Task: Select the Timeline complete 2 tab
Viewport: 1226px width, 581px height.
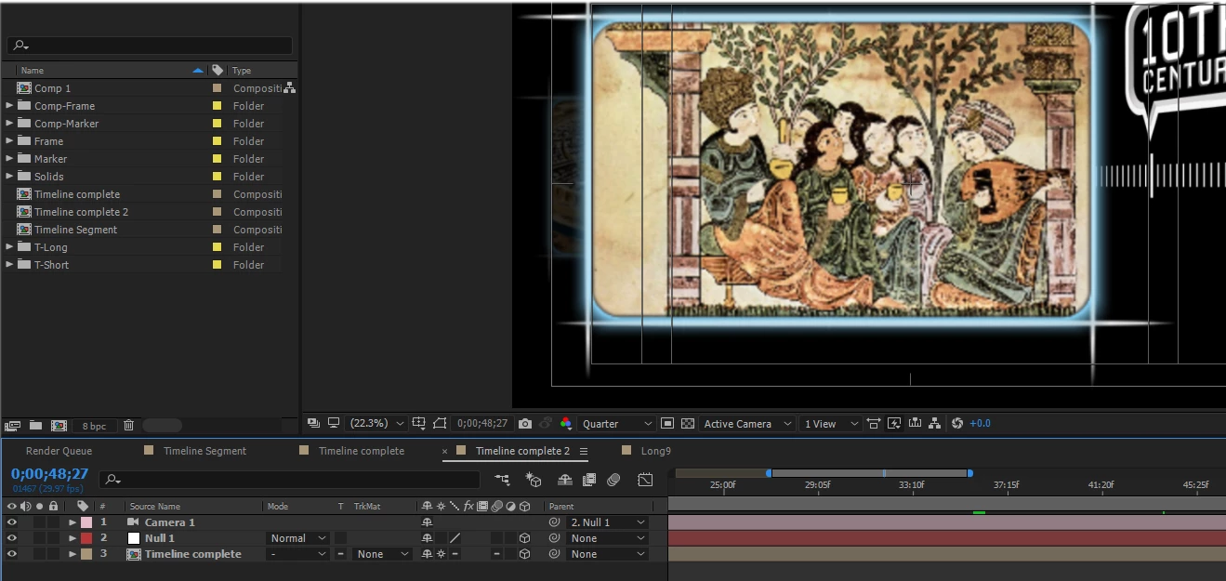Action: (x=522, y=451)
